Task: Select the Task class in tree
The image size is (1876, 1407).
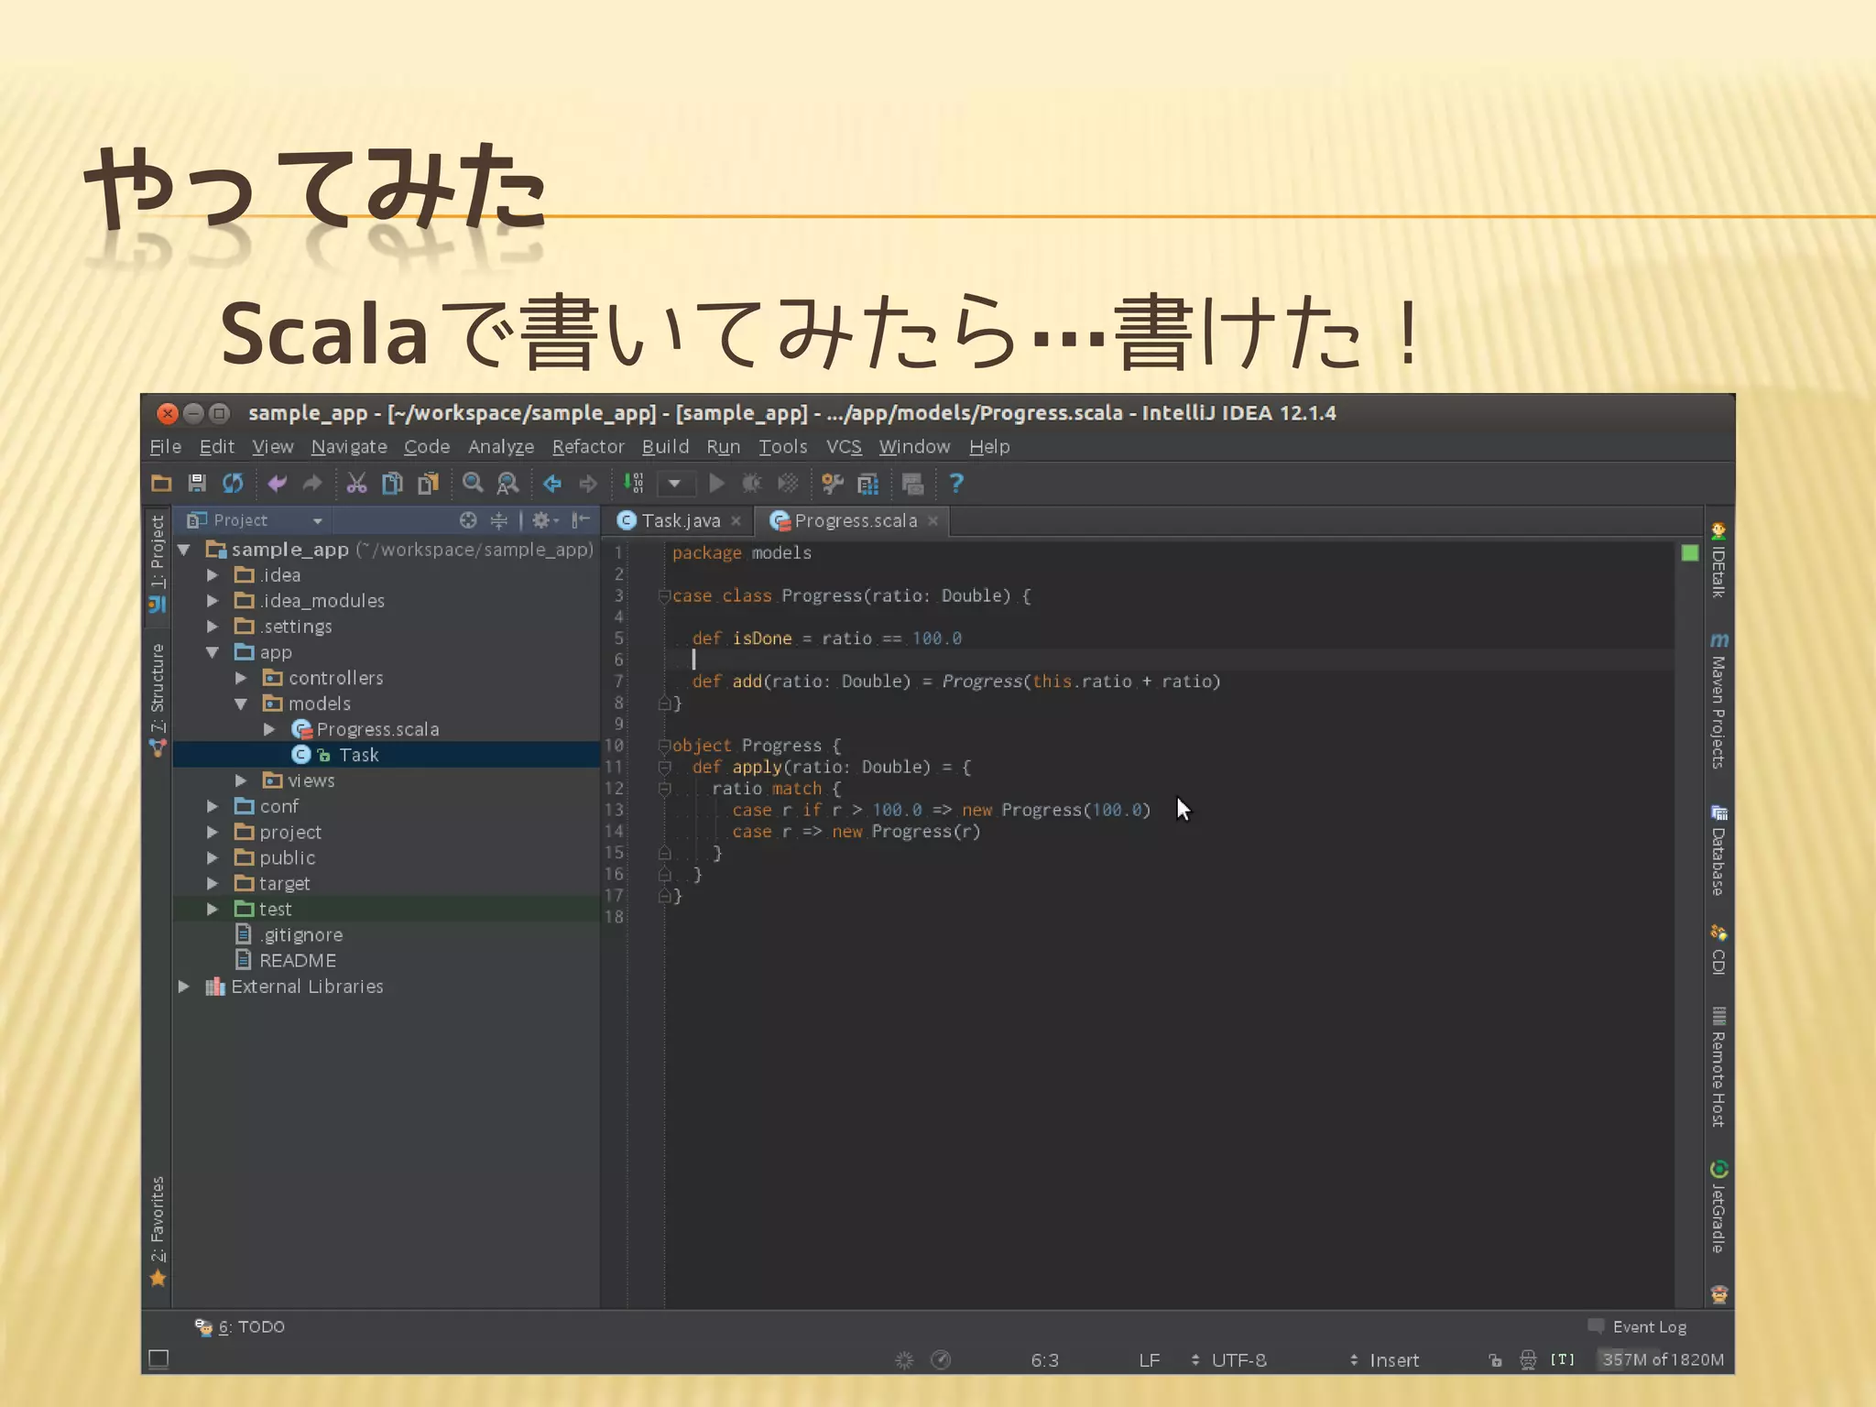Action: 358,755
